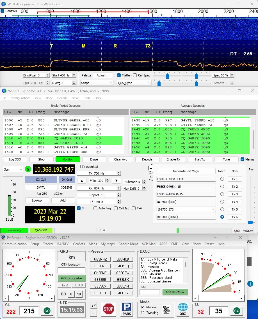Click the red STOP sign icon
258x319 pixels.
pos(108,309)
